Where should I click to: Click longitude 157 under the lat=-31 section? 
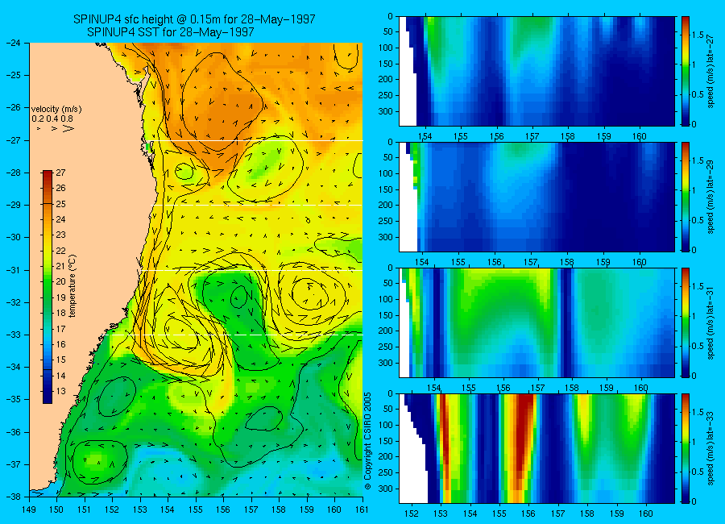click(537, 388)
